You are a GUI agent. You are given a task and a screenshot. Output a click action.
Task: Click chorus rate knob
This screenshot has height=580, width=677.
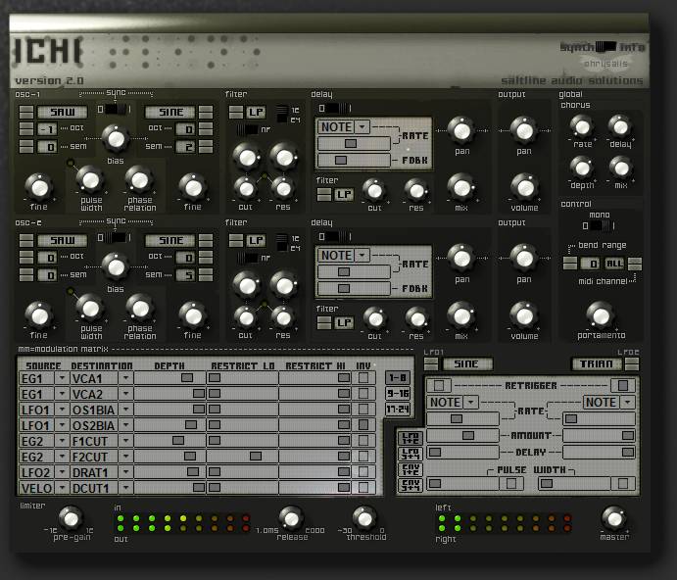[x=582, y=127]
